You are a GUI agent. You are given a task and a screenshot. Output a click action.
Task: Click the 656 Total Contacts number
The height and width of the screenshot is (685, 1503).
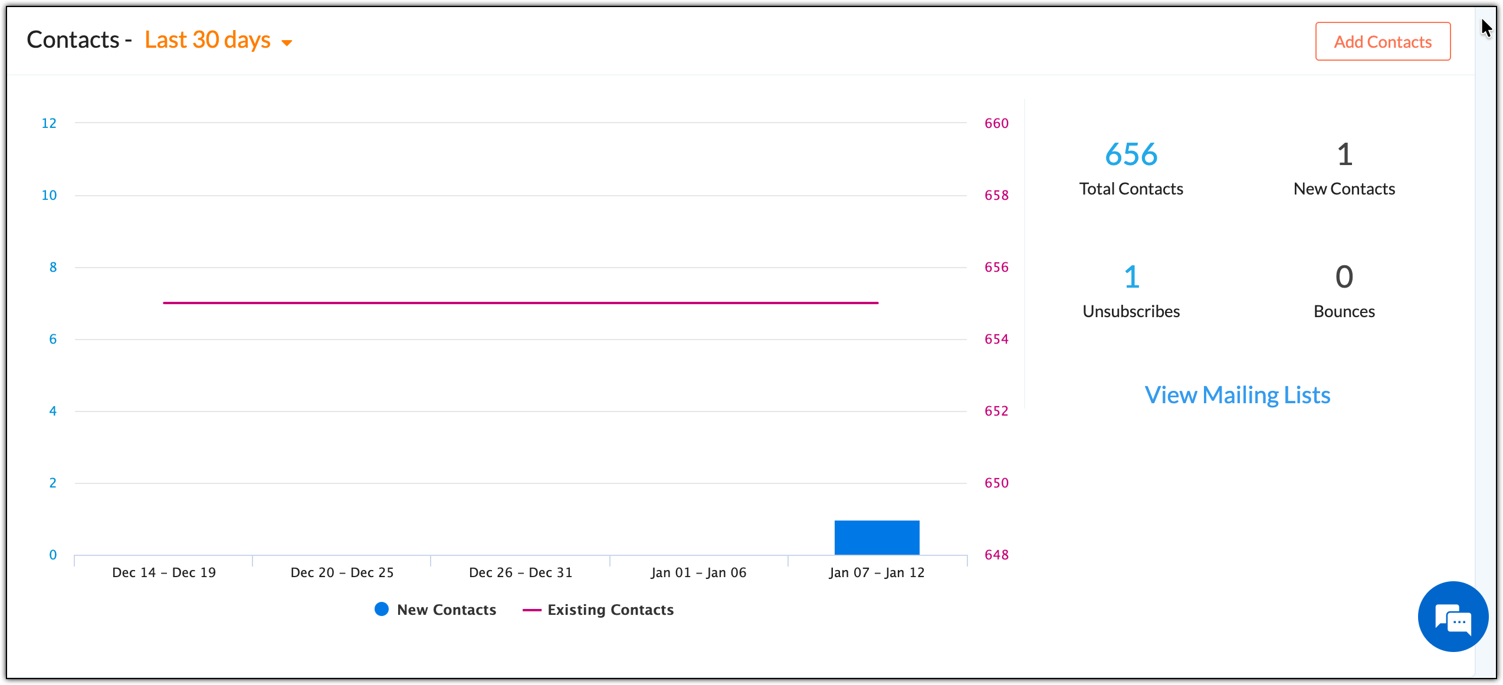tap(1131, 154)
